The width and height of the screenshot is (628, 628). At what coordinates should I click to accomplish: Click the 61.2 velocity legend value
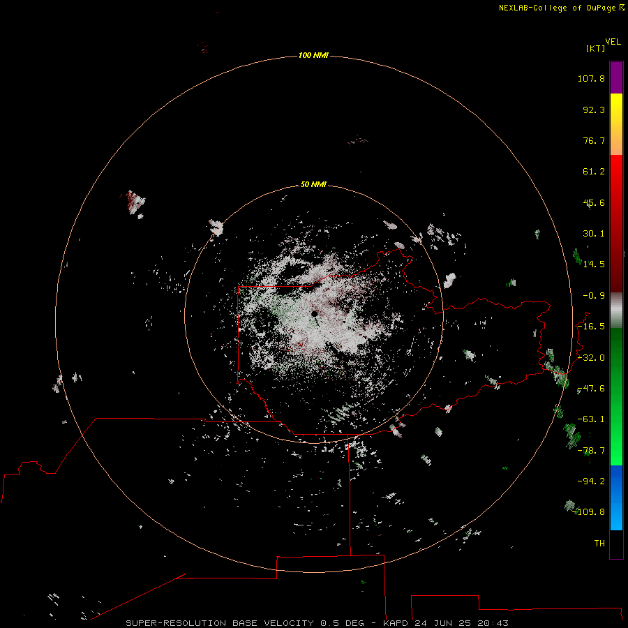[594, 172]
